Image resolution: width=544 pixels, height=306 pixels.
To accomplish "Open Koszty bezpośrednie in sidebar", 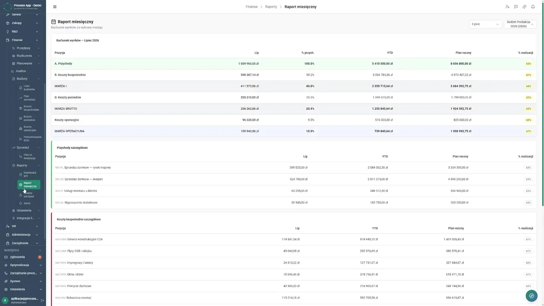I will [x=29, y=108].
